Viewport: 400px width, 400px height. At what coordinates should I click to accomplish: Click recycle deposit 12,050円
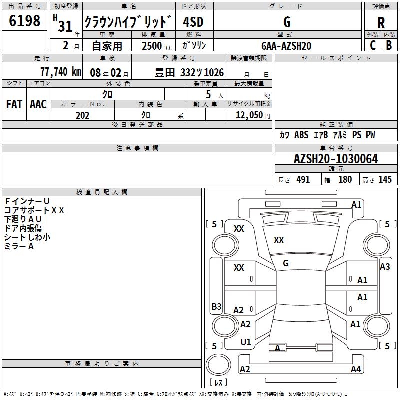click(x=253, y=115)
